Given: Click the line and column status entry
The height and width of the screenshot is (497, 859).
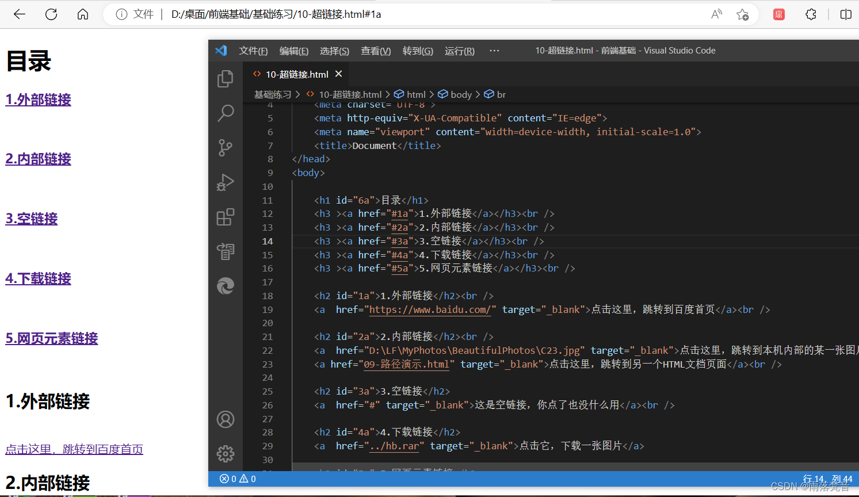Looking at the screenshot, I should pyautogui.click(x=827, y=479).
